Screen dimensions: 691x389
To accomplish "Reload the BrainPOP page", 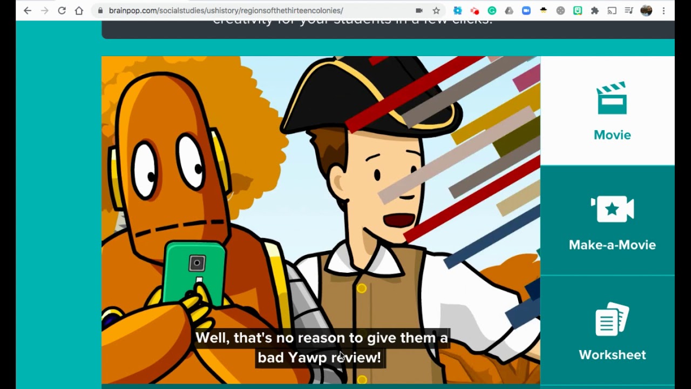I will click(62, 10).
